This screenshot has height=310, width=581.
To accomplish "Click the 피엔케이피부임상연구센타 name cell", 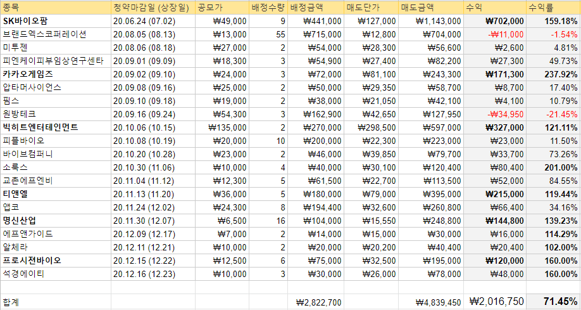I will [x=56, y=61].
